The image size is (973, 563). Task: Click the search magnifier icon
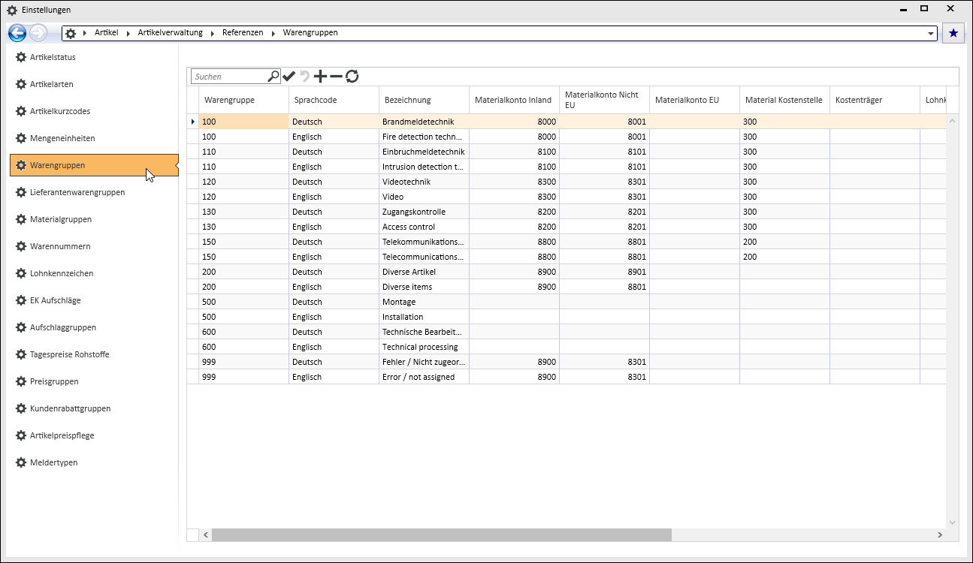tap(273, 76)
